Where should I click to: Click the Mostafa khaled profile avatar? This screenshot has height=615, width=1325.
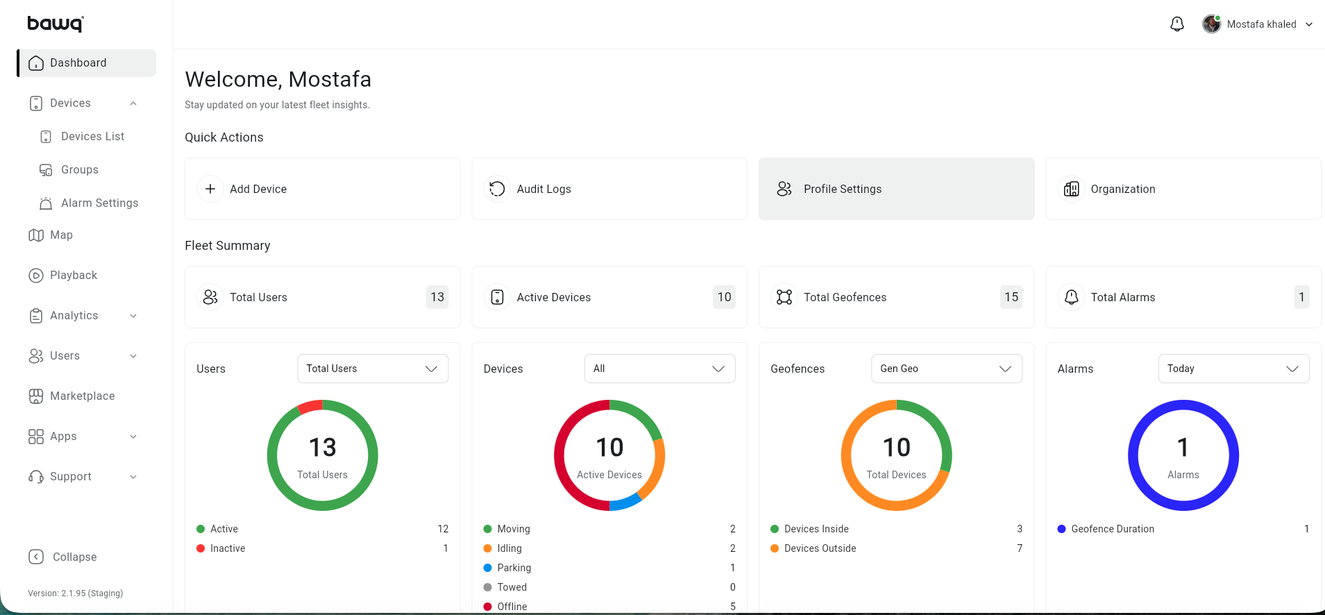click(x=1211, y=24)
